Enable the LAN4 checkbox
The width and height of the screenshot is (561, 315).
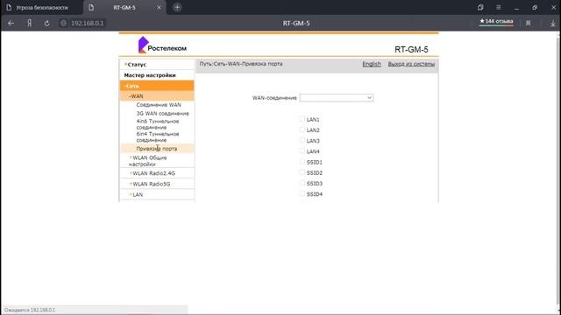302,151
